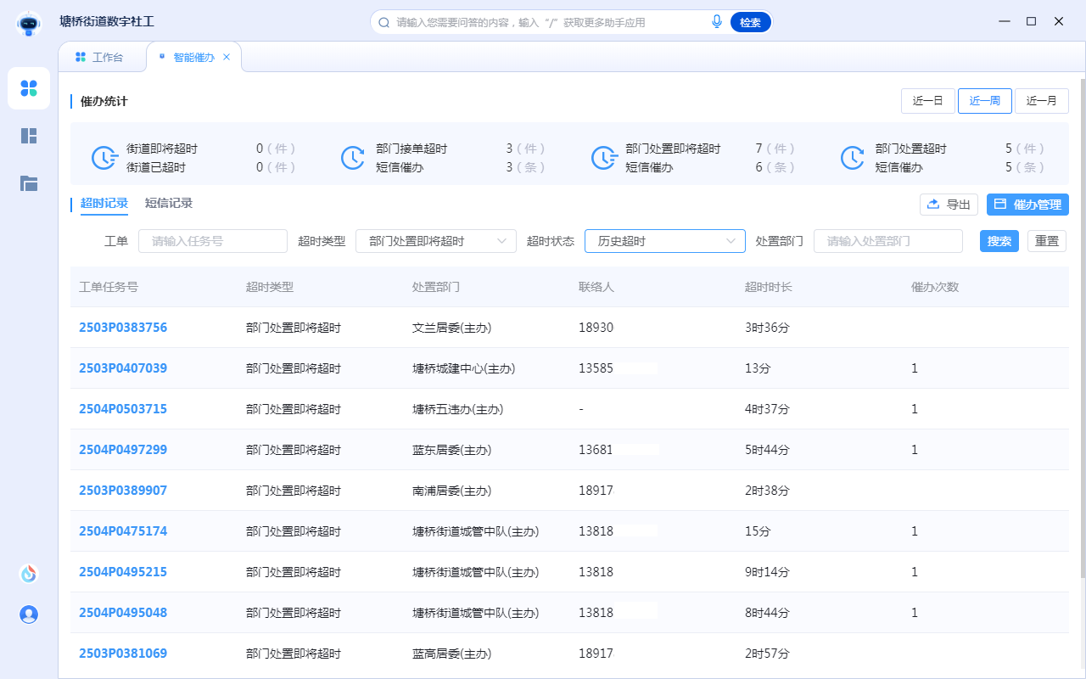Focus the 工单 task number input field

tap(212, 241)
